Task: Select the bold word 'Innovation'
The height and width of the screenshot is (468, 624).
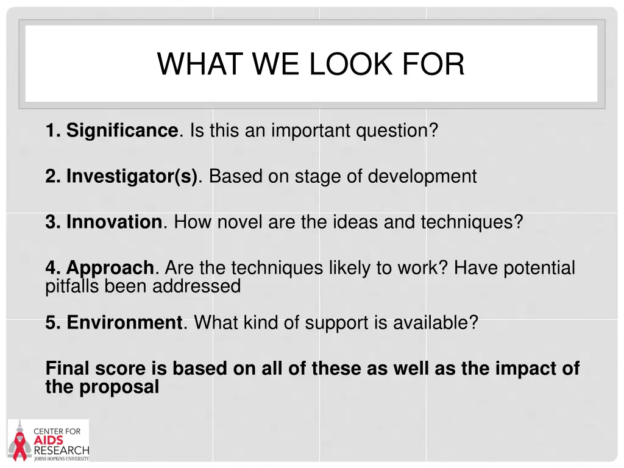Action: pyautogui.click(x=114, y=222)
